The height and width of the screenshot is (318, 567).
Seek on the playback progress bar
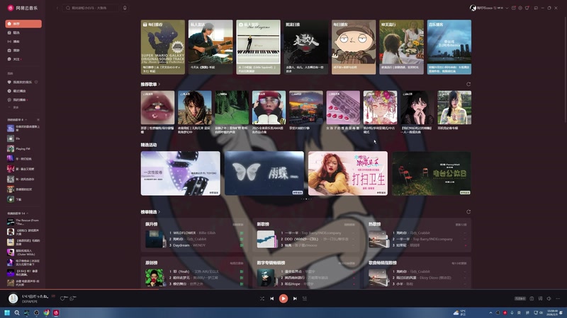click(283, 290)
